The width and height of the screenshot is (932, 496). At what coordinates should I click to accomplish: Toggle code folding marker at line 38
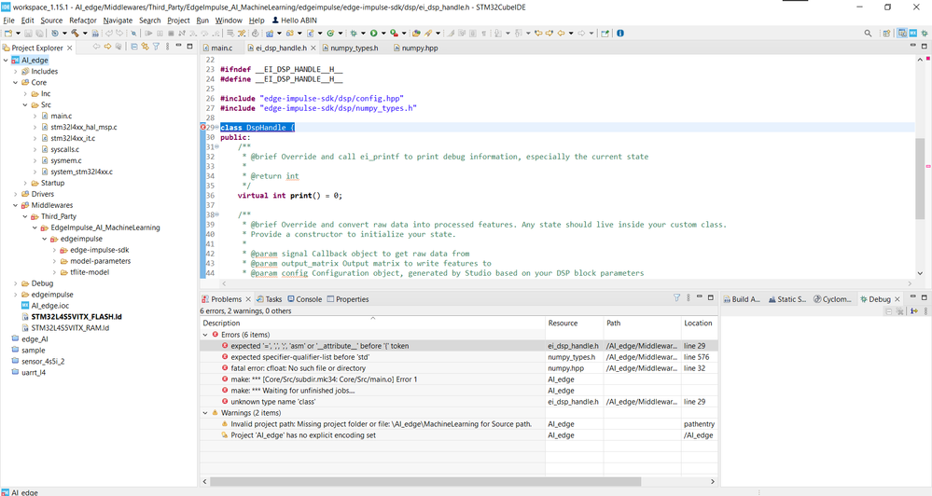pyautogui.click(x=217, y=214)
